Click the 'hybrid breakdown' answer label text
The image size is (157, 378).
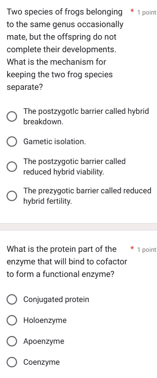click(86, 116)
